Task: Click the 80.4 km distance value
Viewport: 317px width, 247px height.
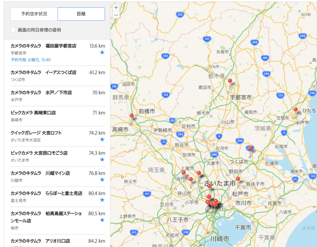Action: 97,194
